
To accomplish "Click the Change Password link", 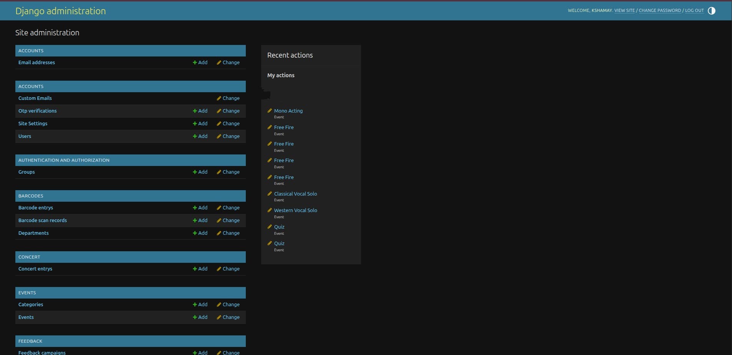I will [x=659, y=11].
